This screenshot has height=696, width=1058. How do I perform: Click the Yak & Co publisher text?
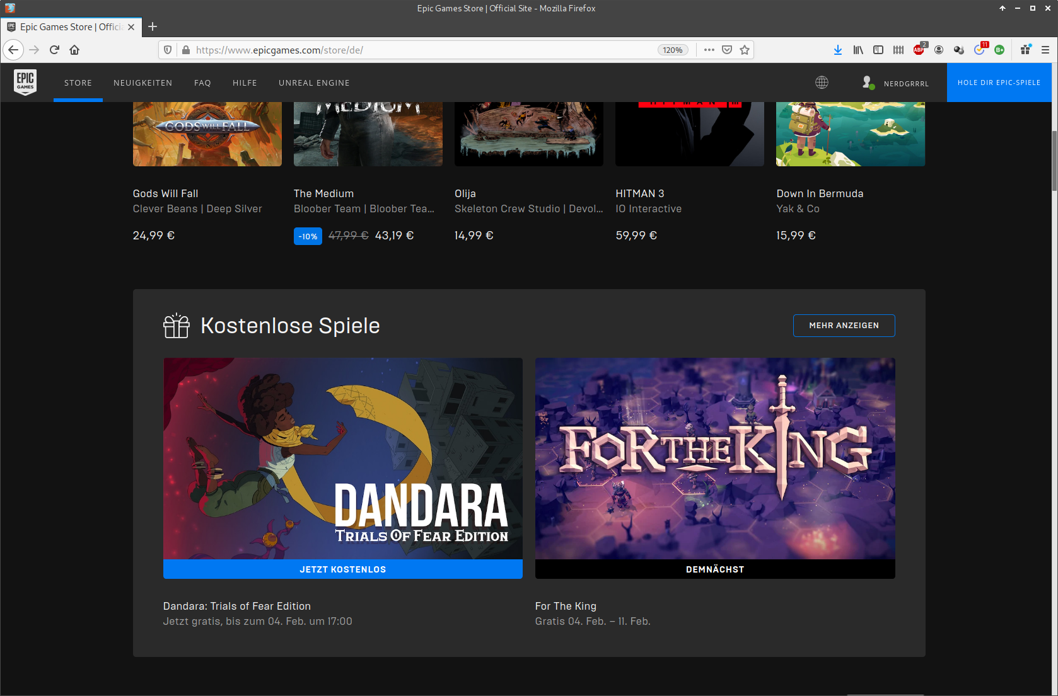point(798,208)
